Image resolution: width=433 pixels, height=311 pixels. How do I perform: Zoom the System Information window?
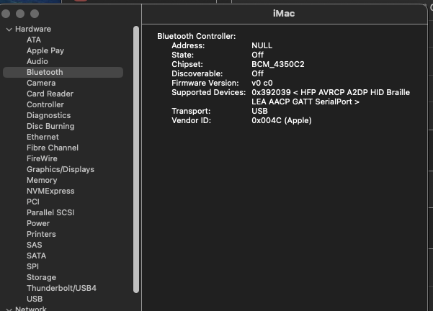pos(35,14)
